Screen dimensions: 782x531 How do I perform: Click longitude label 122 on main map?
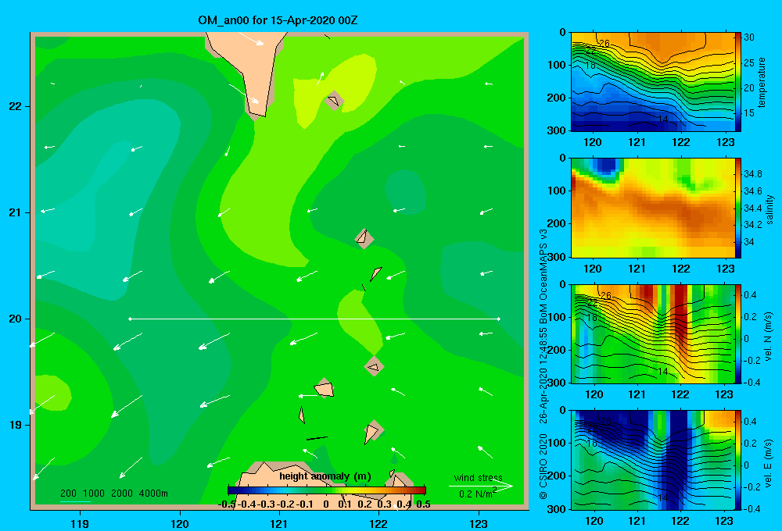[378, 523]
